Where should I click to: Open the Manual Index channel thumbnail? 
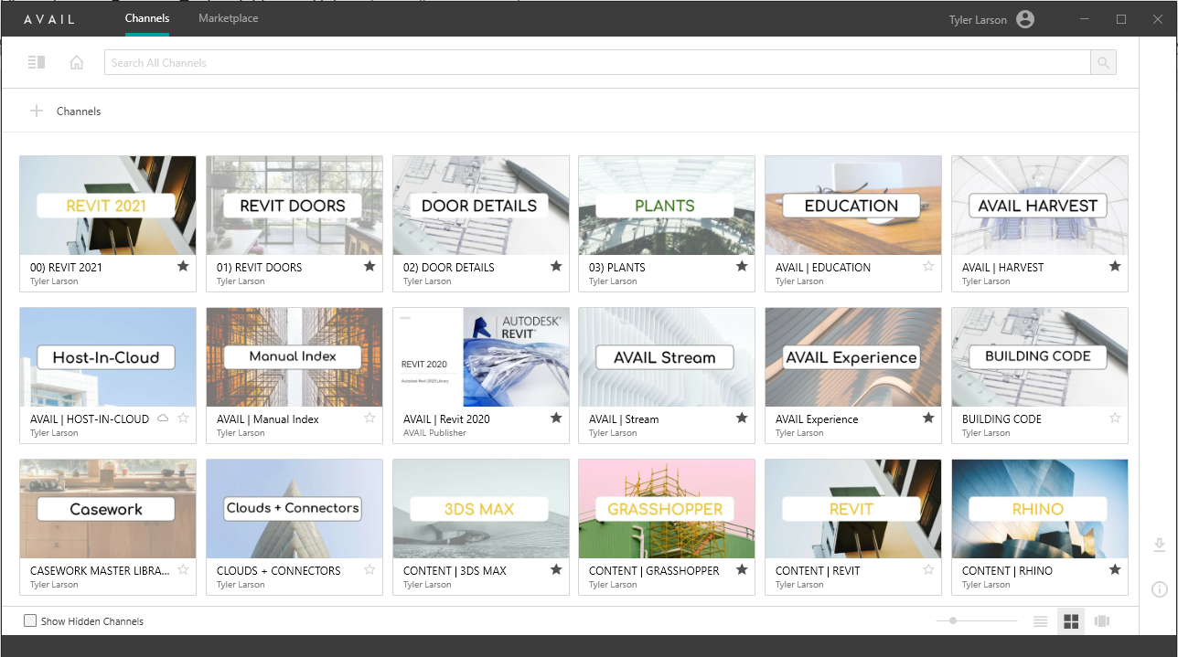[x=294, y=357]
